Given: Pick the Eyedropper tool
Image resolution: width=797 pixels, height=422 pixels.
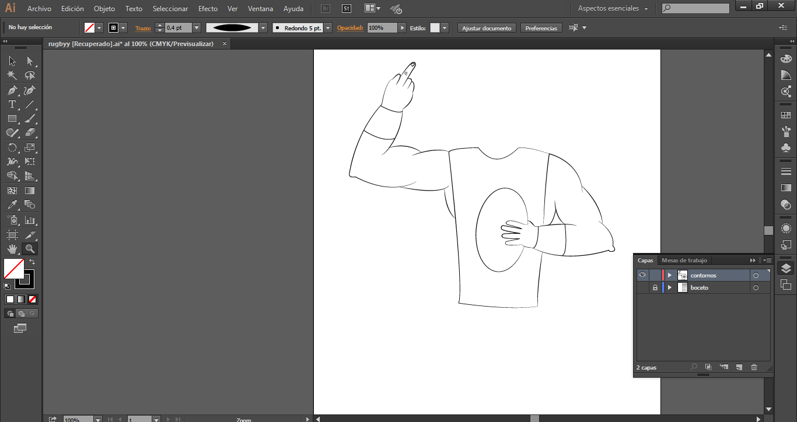Looking at the screenshot, I should (x=12, y=205).
